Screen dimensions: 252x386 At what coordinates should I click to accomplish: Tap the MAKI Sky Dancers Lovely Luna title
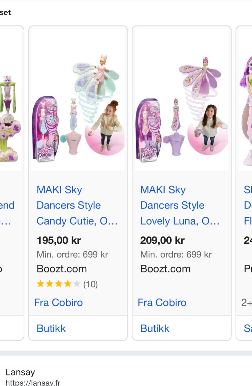tap(180, 205)
